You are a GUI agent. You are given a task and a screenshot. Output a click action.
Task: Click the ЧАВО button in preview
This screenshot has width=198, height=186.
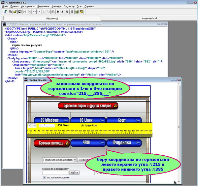(88, 143)
